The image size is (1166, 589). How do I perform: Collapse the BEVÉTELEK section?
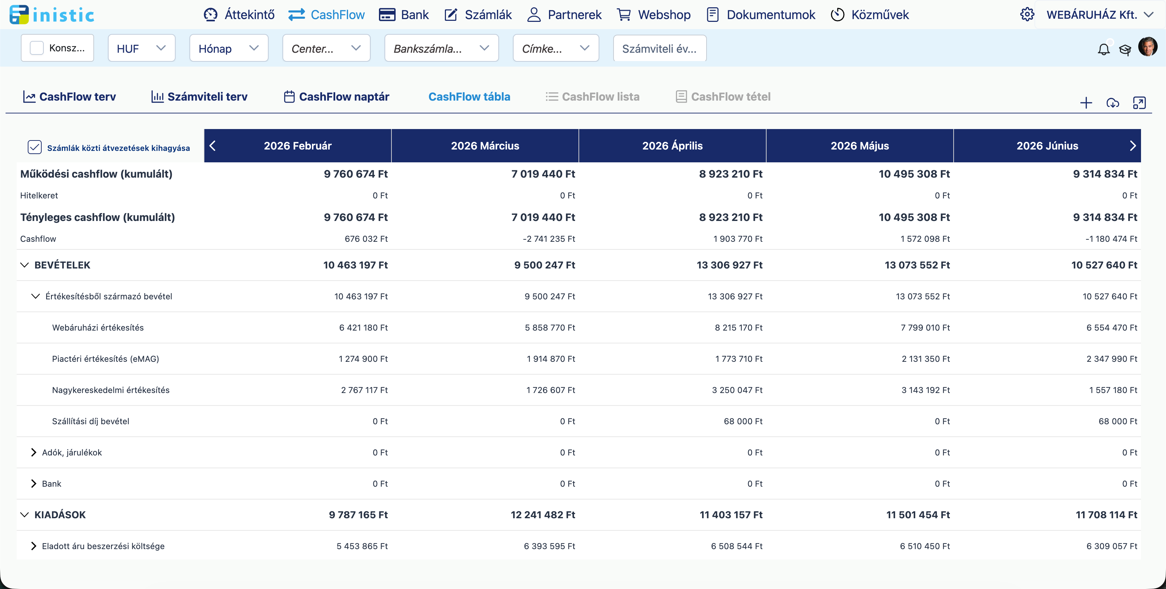click(x=24, y=265)
